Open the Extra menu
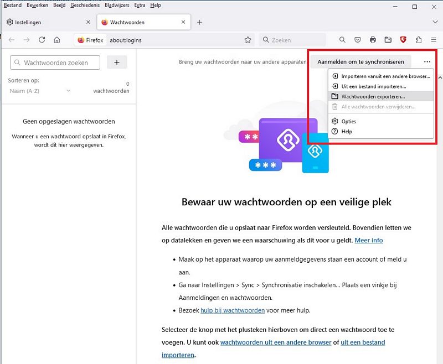The height and width of the screenshot is (364, 443). click(140, 5)
